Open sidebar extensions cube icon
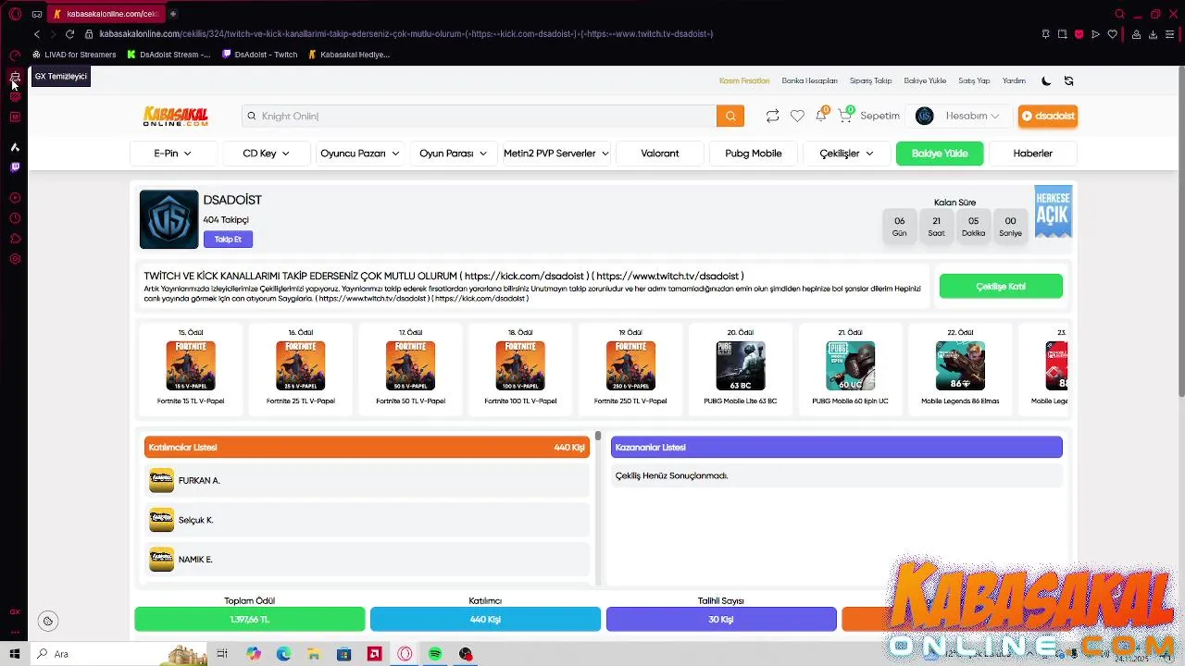Screen dimensions: 1185x666 [x=15, y=239]
